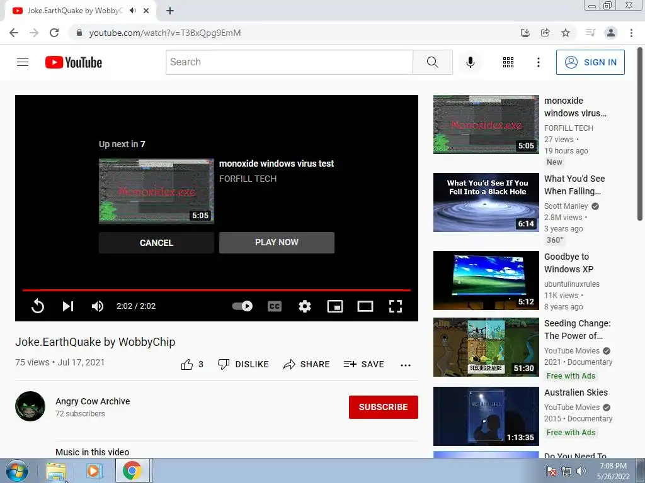Open the Angry Cow Archive channel avatar
Screen dimensions: 645x483
pyautogui.click(x=30, y=406)
